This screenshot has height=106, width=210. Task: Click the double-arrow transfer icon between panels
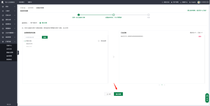[x=114, y=57]
